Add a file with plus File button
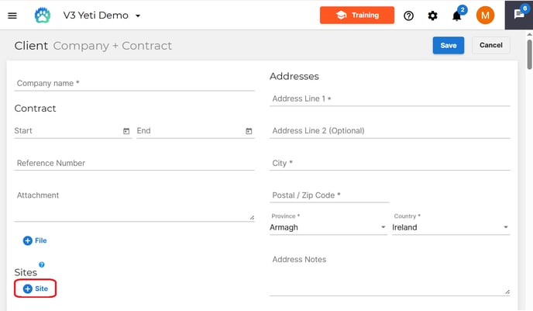Screen dimensions: 533x311 point(35,240)
